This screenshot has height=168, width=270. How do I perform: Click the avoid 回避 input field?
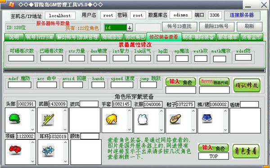72,85
